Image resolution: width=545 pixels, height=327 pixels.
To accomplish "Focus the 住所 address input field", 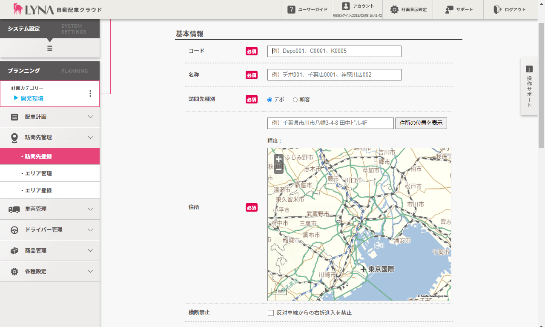I will click(330, 123).
